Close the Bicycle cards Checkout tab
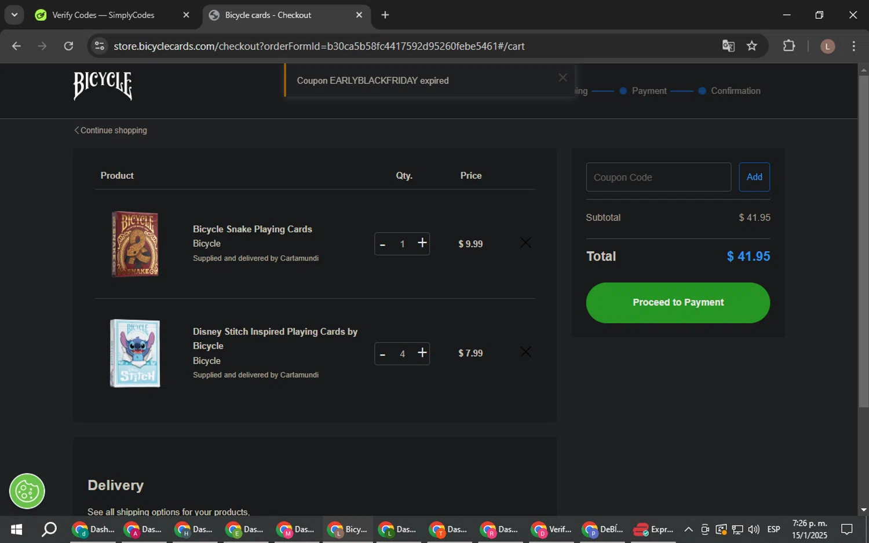Screen dimensions: 869x543 click(x=359, y=15)
